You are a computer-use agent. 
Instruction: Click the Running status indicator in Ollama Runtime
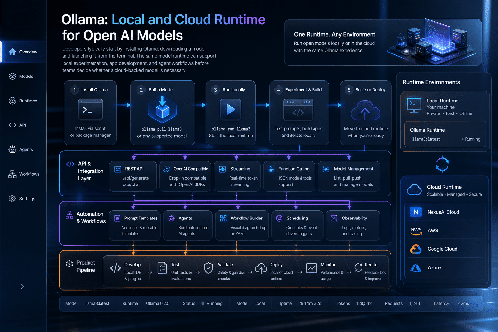point(471,139)
